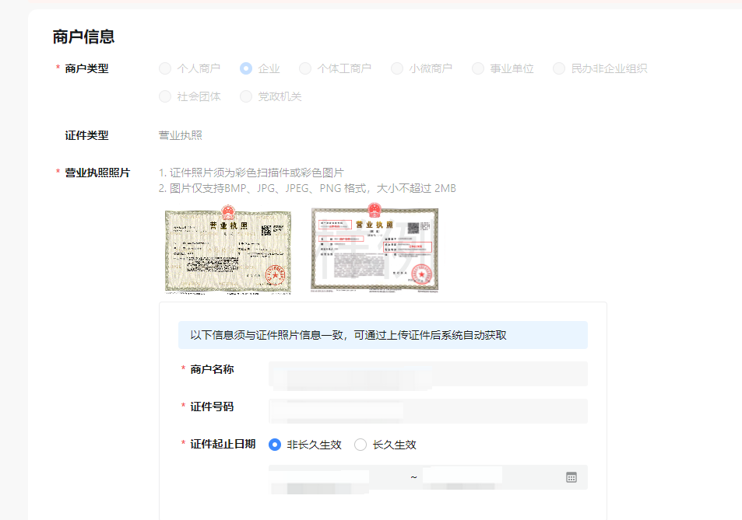The image size is (742, 520).
Task: Click the certificate start date field
Action: 335,477
